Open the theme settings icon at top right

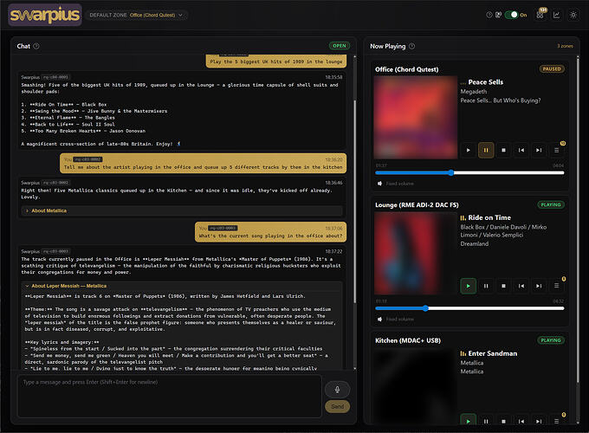573,15
